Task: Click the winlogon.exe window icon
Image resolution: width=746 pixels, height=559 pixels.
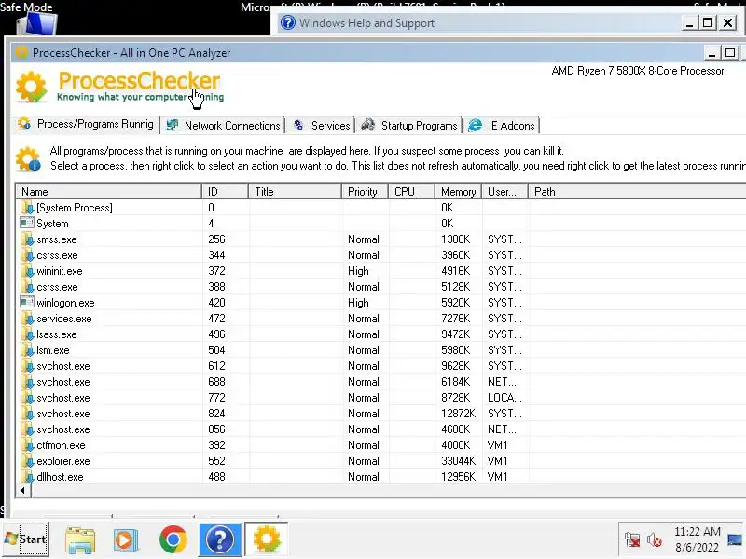Action: click(27, 302)
